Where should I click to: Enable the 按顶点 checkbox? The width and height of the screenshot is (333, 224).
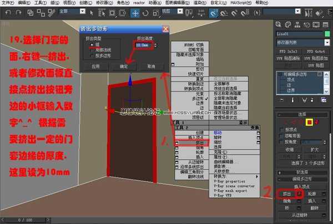[x=281, y=130]
